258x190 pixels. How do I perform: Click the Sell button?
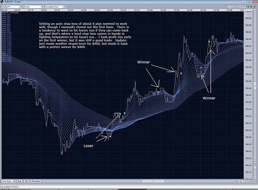point(27,181)
